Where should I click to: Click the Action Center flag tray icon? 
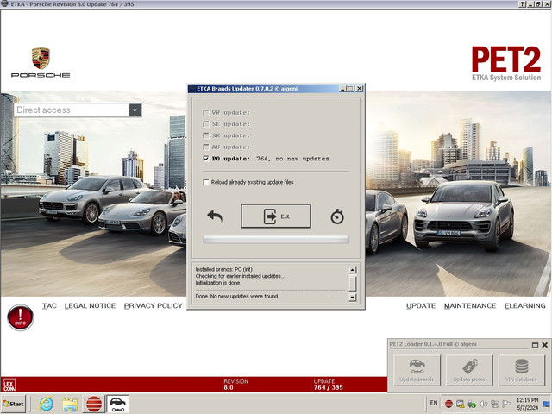pos(506,404)
